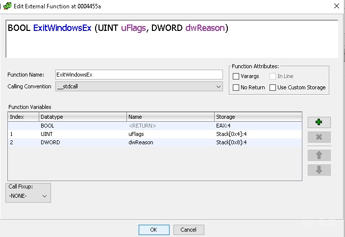Image resolution: width=345 pixels, height=237 pixels.
Task: Click the move-parameter-down arrow icon
Action: tap(319, 170)
